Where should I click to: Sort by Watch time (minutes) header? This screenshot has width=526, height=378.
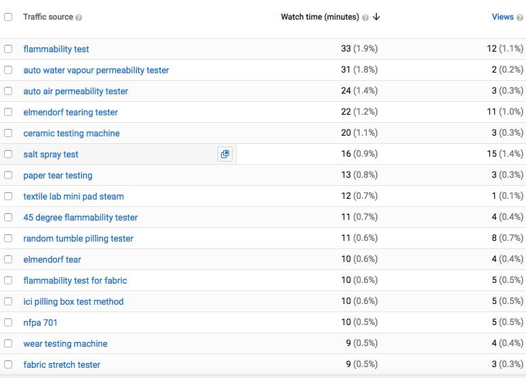(x=320, y=17)
